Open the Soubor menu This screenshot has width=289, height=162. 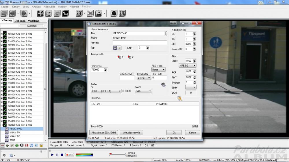[5, 7]
